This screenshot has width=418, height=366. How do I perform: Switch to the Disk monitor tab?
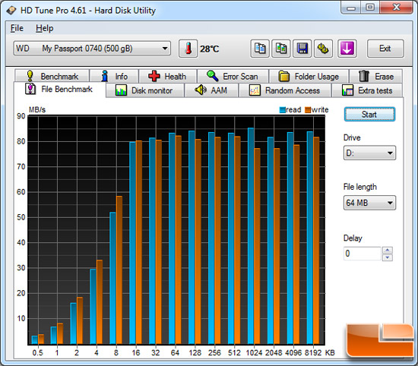[145, 90]
